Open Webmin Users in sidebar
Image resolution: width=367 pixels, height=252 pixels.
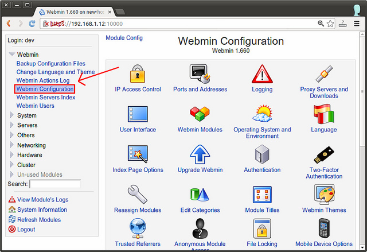[36, 106]
